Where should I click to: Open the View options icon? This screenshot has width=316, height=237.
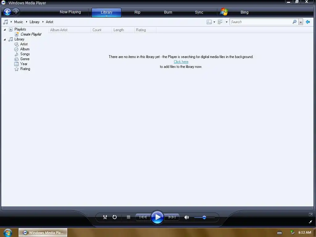point(220,22)
